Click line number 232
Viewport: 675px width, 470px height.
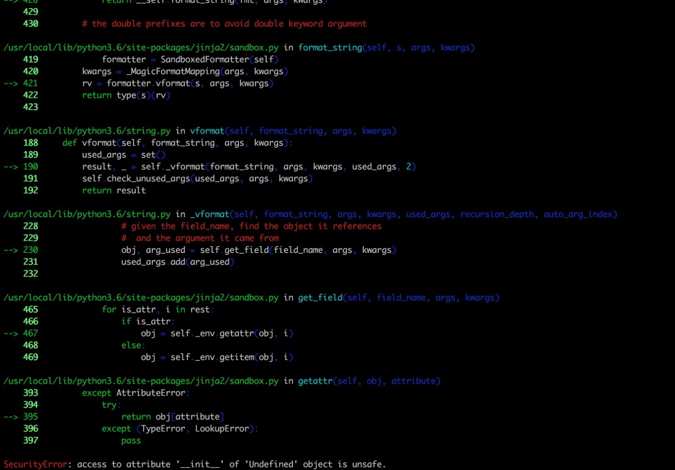30,274
